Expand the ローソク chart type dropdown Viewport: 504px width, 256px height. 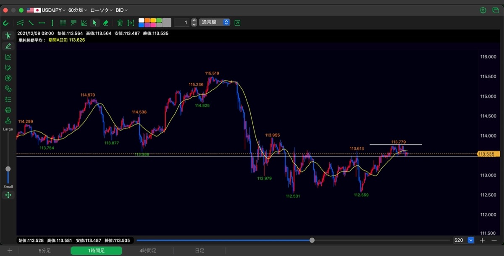(101, 10)
